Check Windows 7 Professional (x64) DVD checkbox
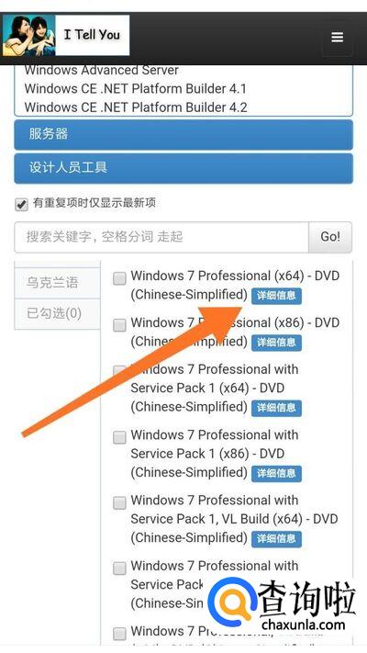Viewport: 367px width, 653px height. tap(120, 278)
